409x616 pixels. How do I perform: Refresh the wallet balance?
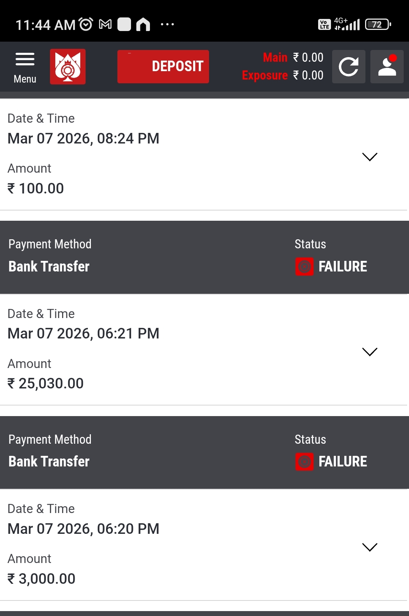point(348,67)
